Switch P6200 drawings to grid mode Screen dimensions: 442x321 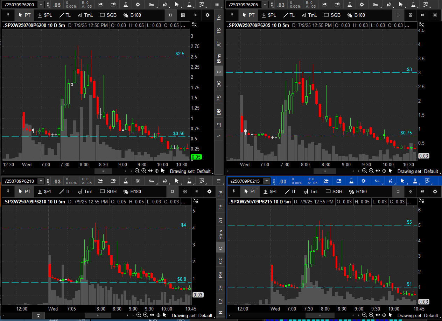183,15
